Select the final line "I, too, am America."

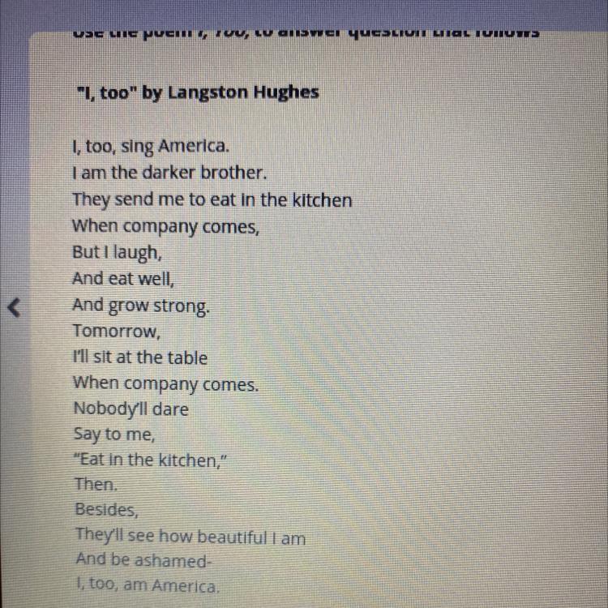148,585
